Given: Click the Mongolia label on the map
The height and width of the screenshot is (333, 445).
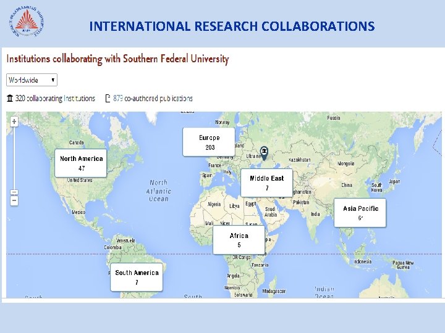Looking at the screenshot, I should (345, 163).
